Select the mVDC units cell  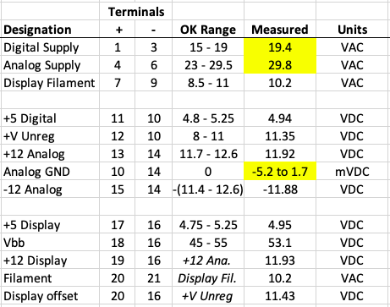click(x=353, y=172)
